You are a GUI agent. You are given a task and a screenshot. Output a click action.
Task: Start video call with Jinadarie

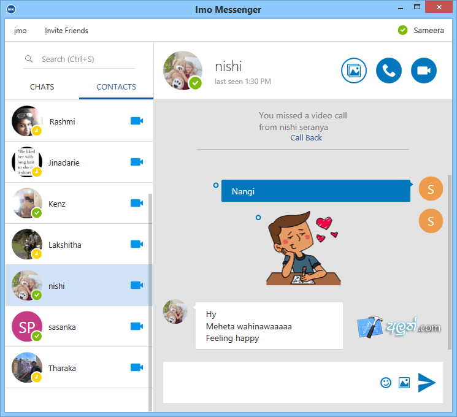point(137,162)
